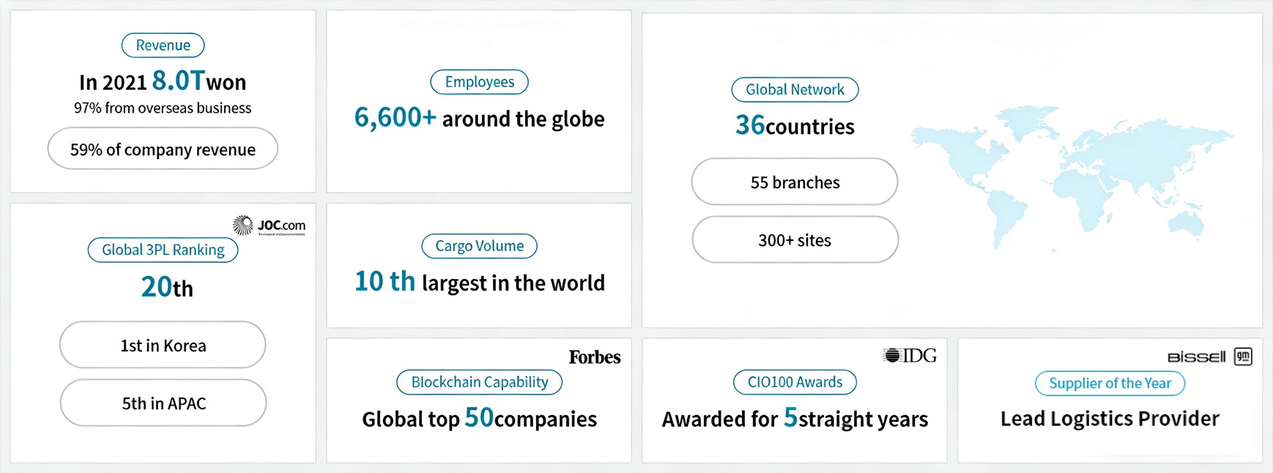Screen dimensions: 1273x473
Task: Click the 55 branches pill
Action: pyautogui.click(x=795, y=182)
